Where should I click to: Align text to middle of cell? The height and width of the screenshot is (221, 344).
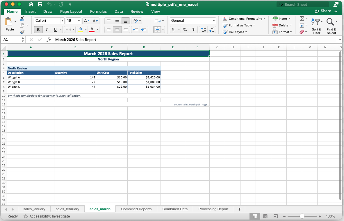(117, 21)
